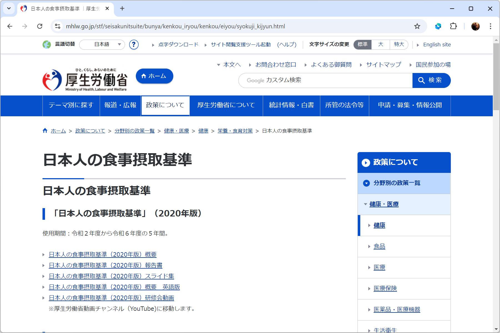This screenshot has width=500, height=333.
Task: Click the language help question mark icon
Action: pos(134,44)
